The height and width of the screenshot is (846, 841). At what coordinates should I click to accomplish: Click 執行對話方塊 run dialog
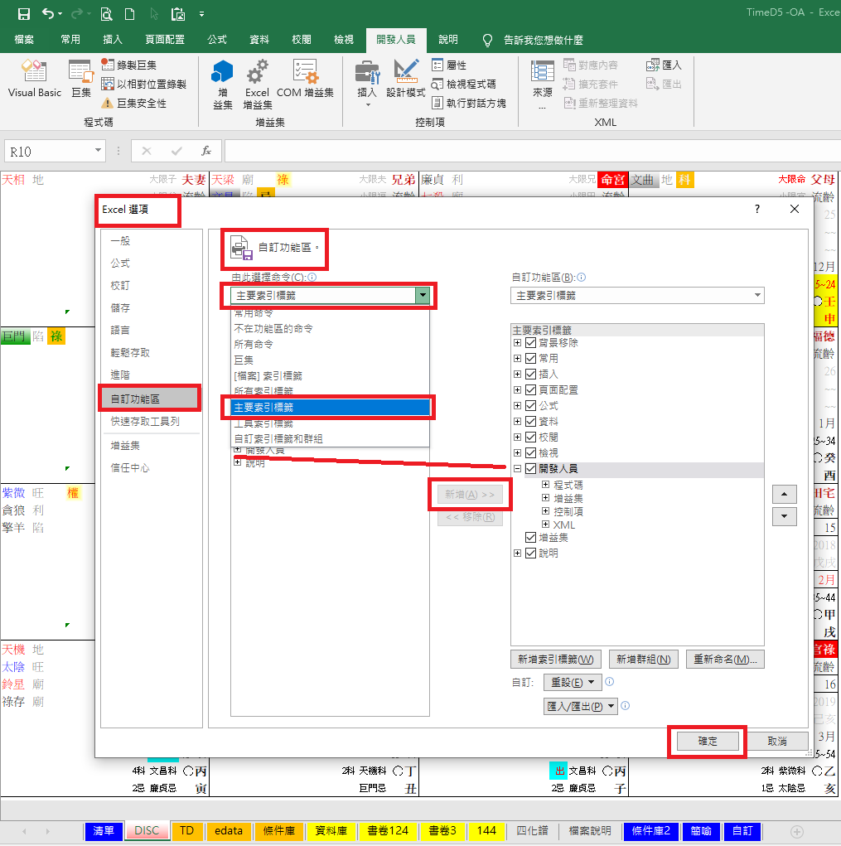pyautogui.click(x=469, y=103)
